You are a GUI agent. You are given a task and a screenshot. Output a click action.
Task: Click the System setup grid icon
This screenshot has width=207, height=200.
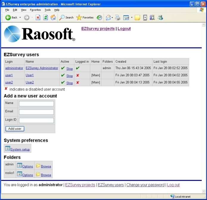click(x=8, y=149)
